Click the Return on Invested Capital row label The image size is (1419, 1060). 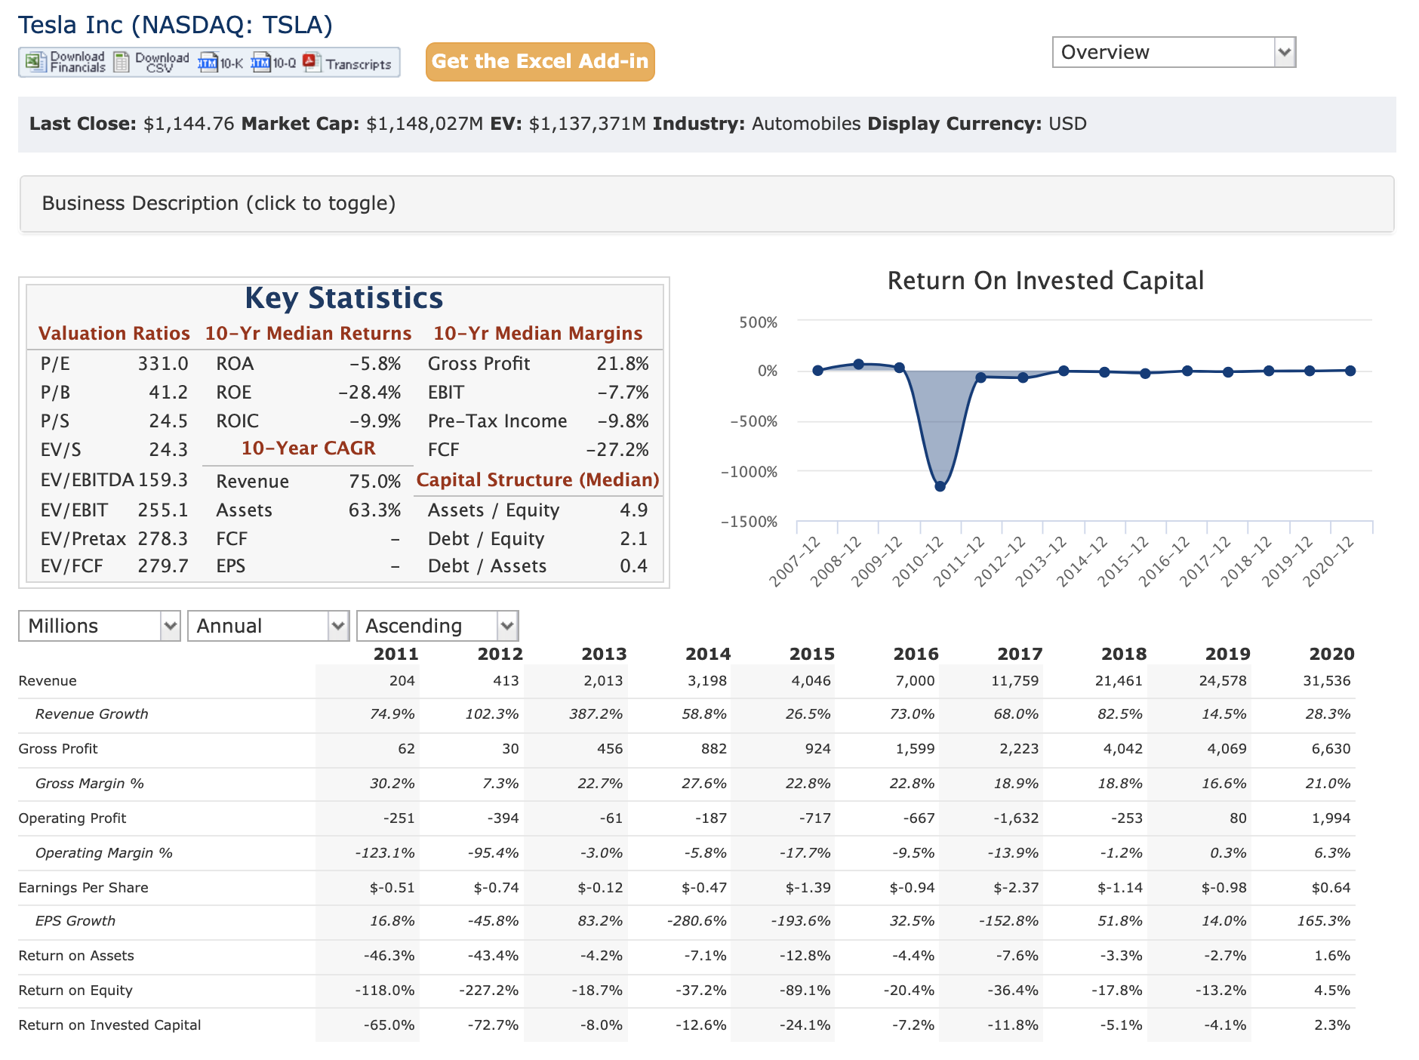pos(109,1025)
